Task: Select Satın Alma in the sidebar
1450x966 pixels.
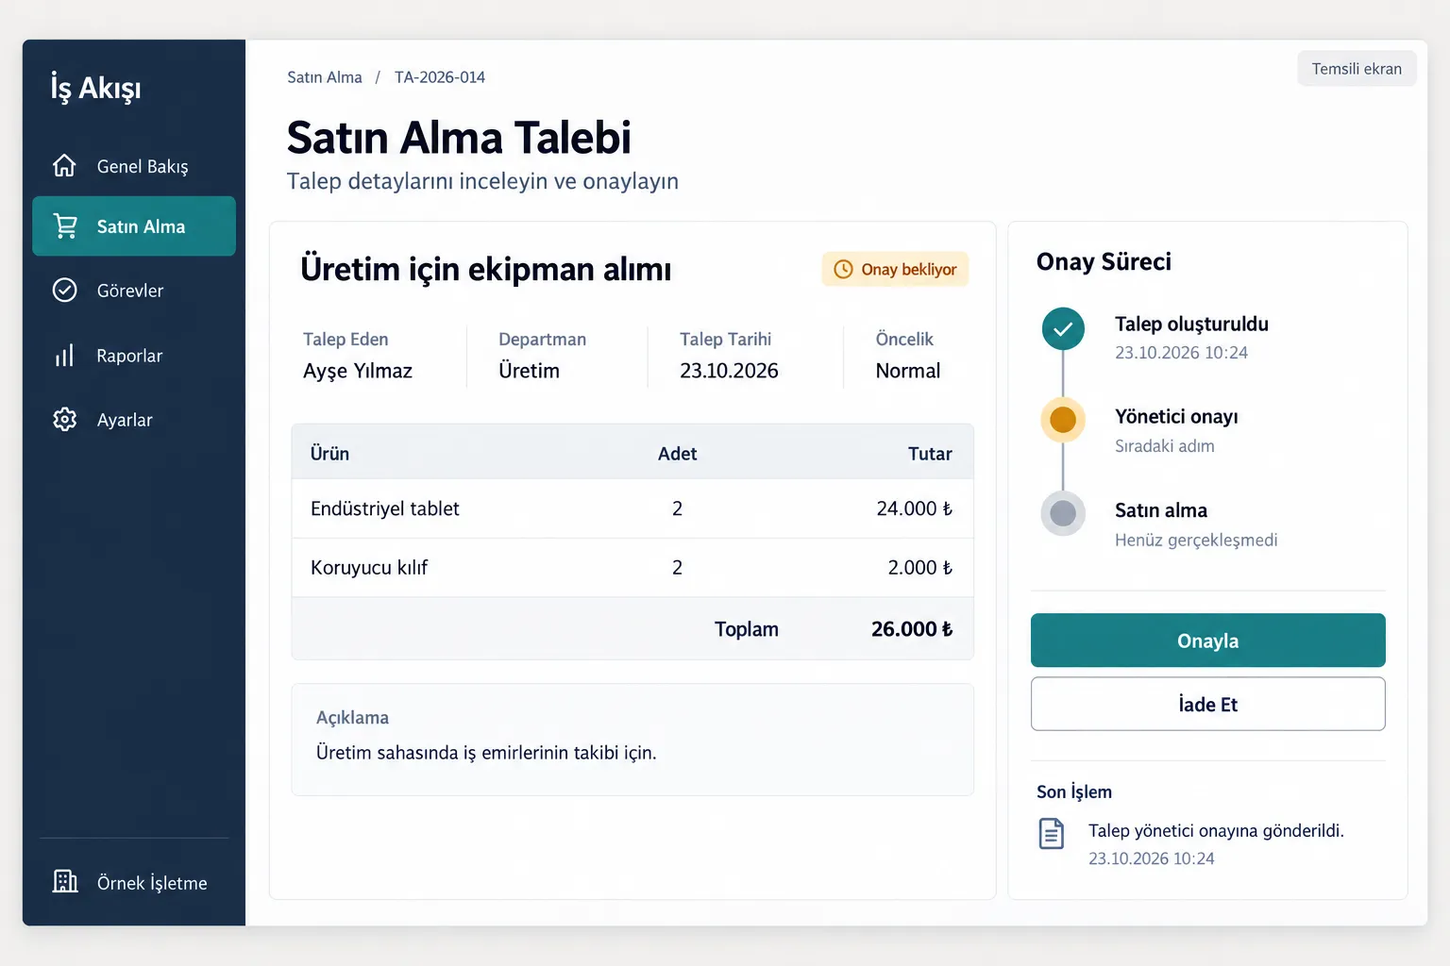Action: tap(134, 226)
